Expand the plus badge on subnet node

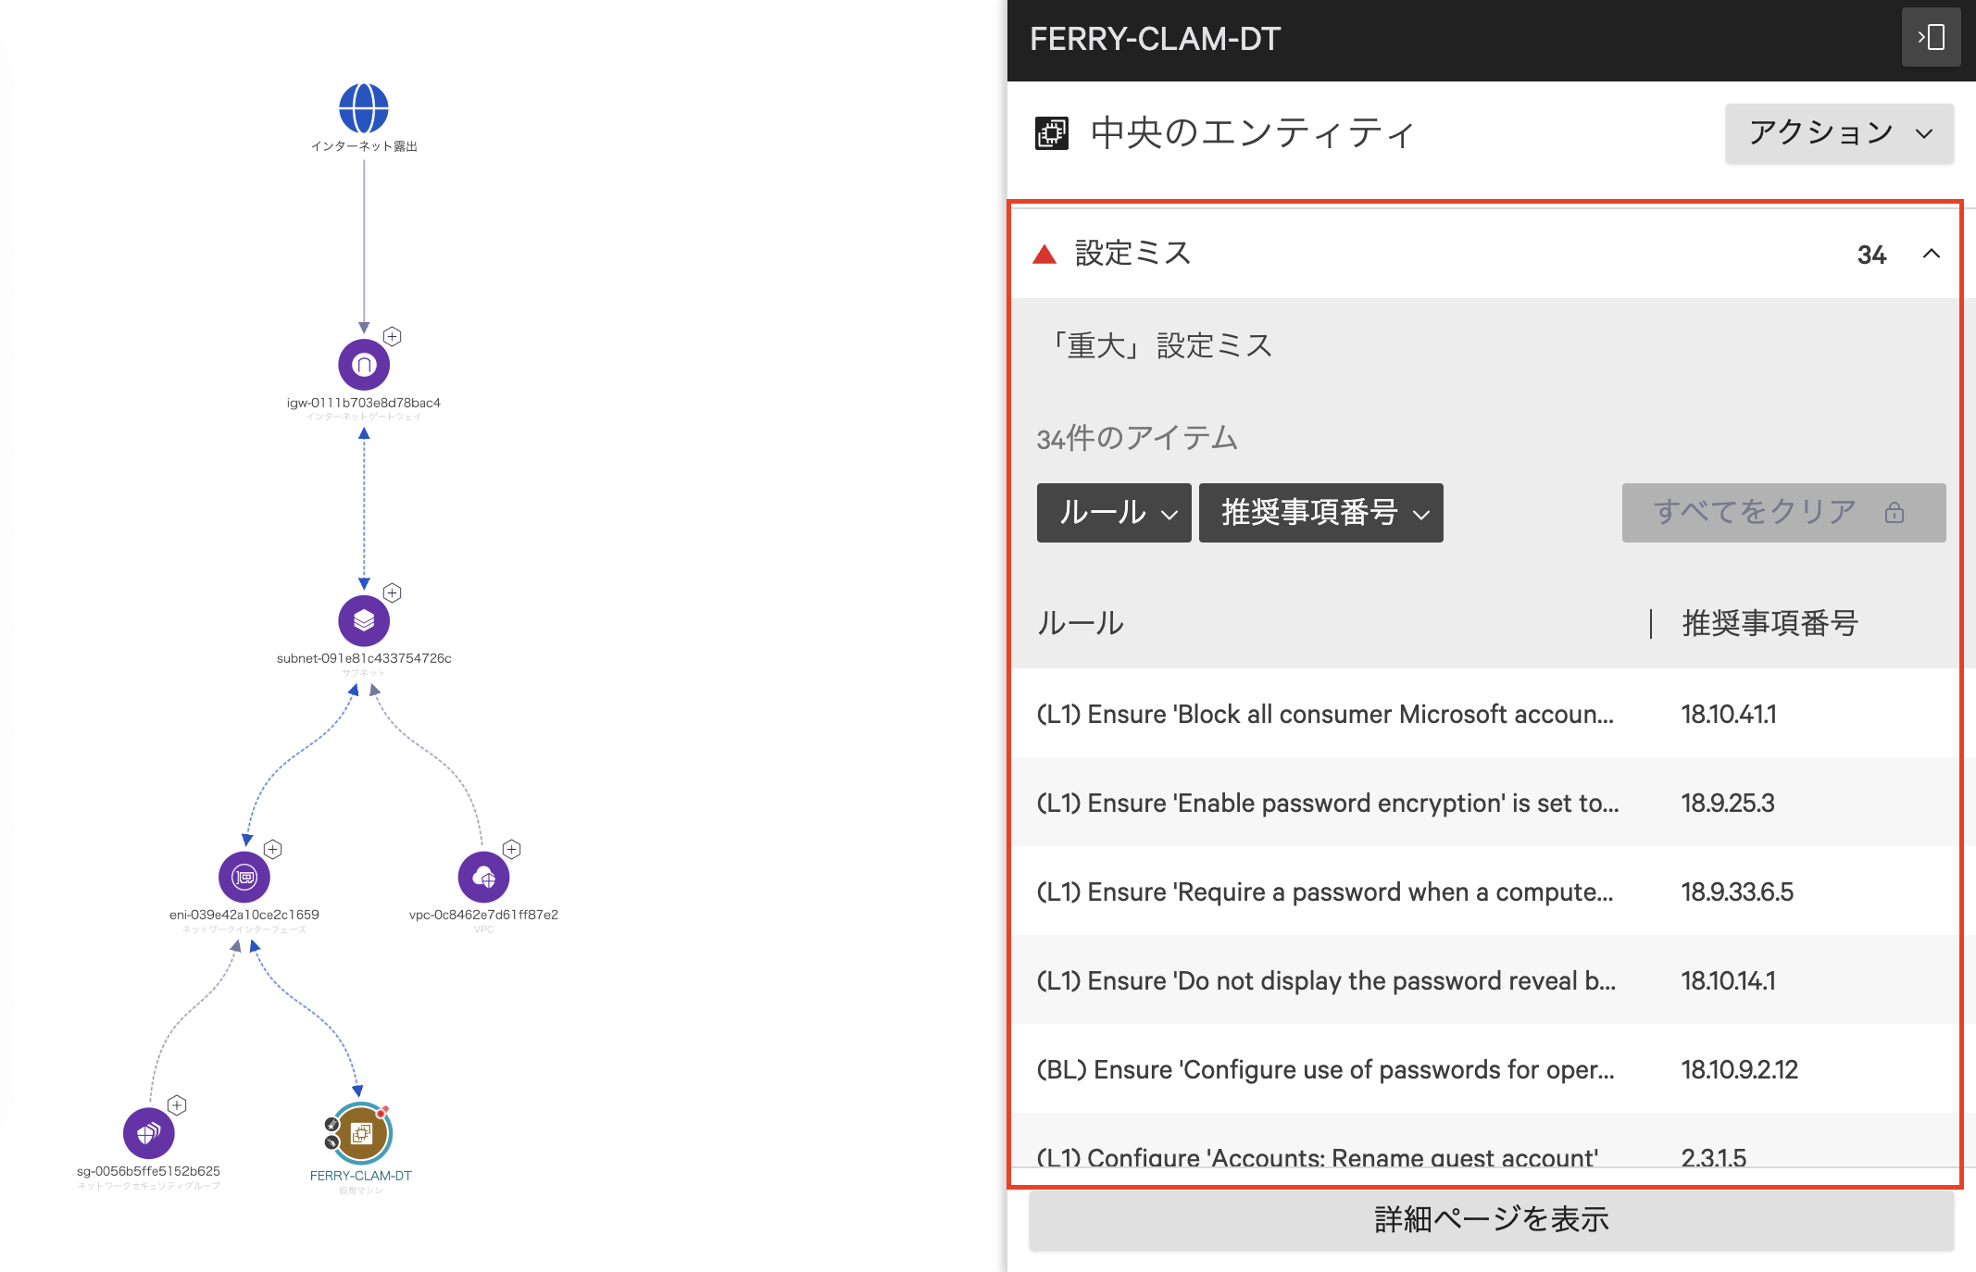pyautogui.click(x=393, y=592)
